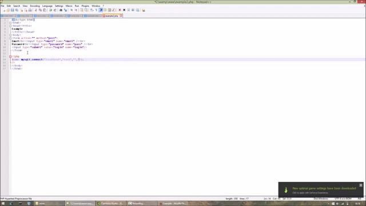Open the Edit menu
366x206 pixels.
click(9, 6)
